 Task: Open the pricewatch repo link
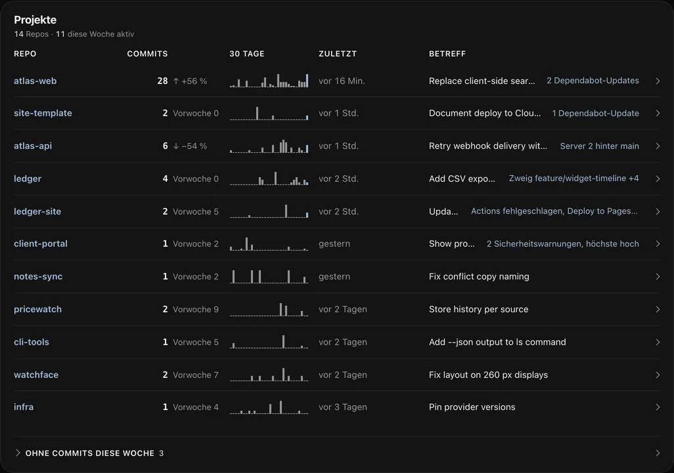point(38,309)
